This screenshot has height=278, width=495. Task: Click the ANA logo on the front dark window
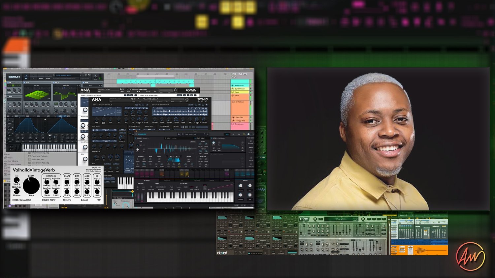click(x=96, y=100)
